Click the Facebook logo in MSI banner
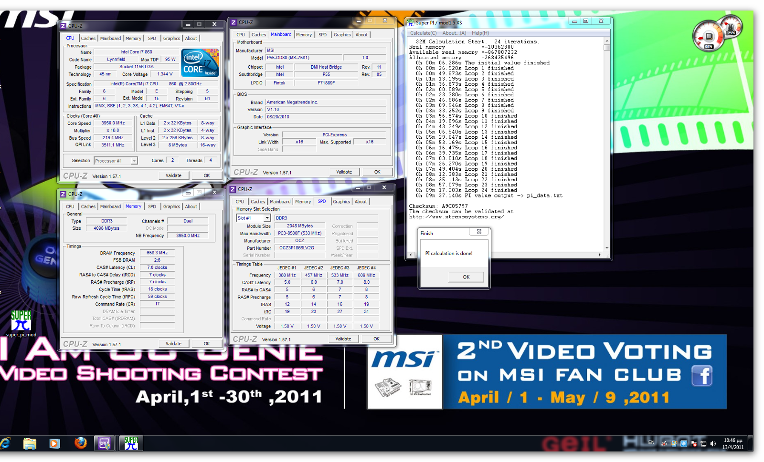764x462 pixels. (702, 376)
